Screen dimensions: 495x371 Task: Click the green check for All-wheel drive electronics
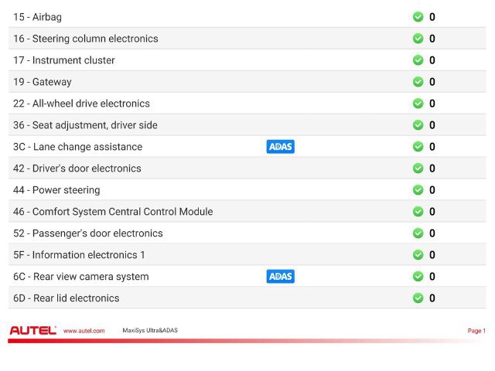(418, 103)
